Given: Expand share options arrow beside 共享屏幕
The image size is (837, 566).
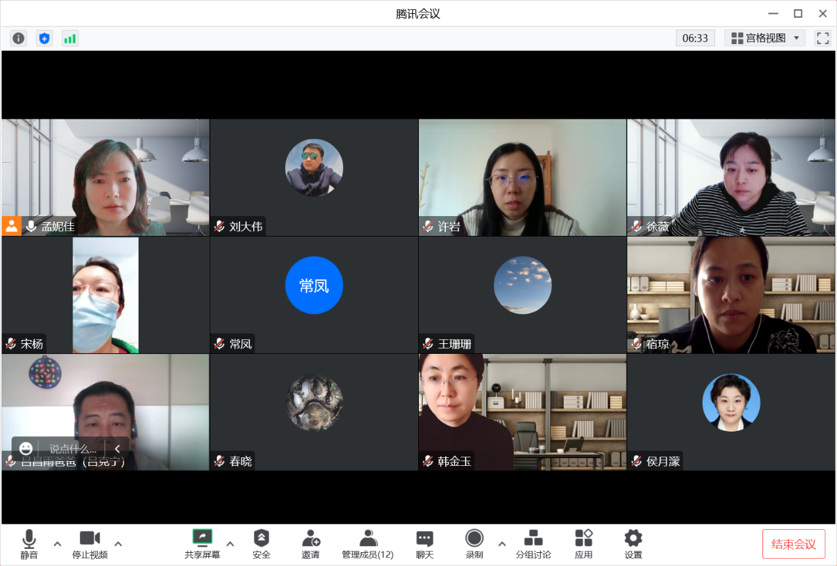Looking at the screenshot, I should 230,544.
